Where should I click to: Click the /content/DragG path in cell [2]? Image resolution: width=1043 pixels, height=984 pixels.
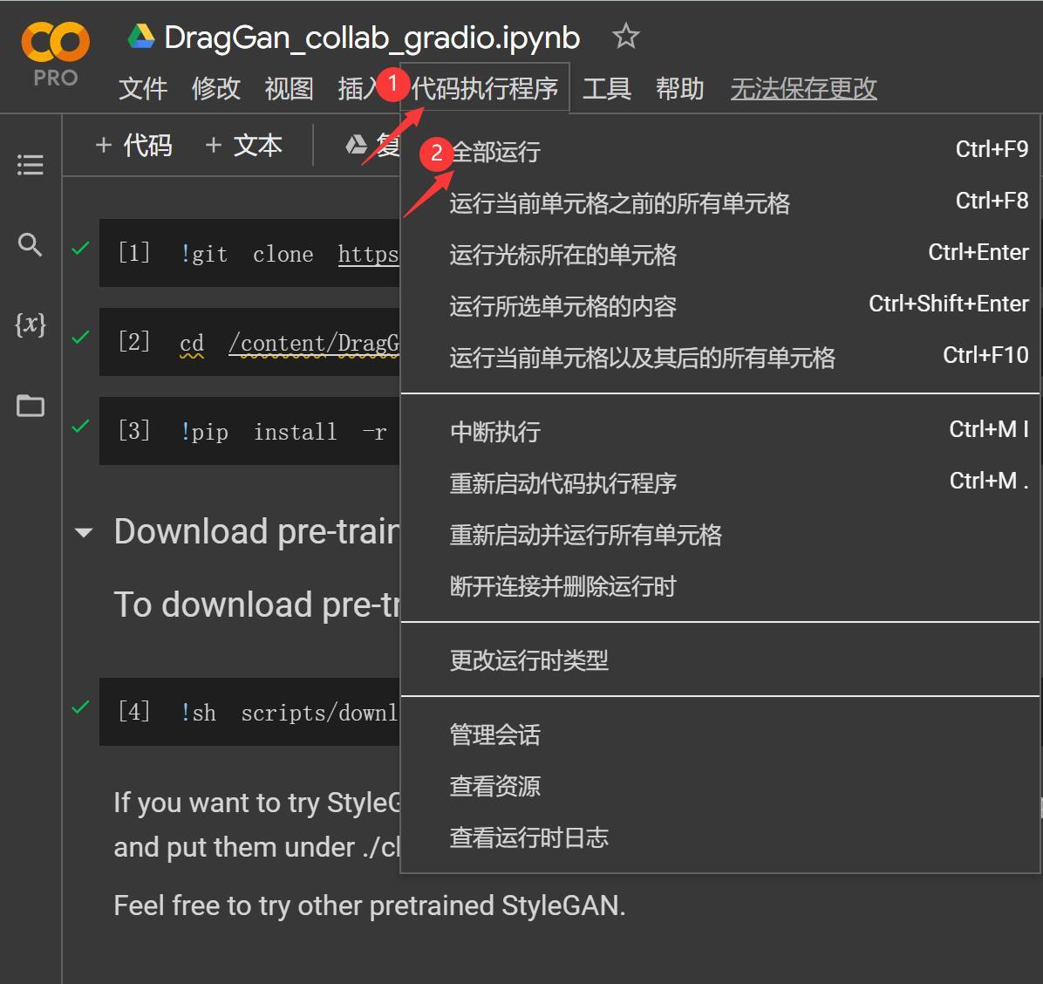coord(314,343)
